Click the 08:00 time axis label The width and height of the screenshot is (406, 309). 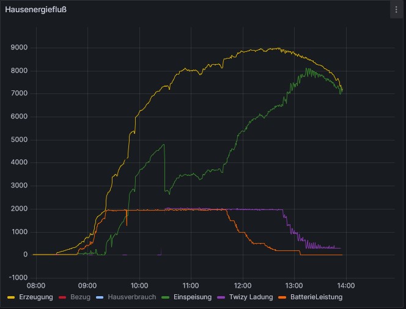pos(35,284)
